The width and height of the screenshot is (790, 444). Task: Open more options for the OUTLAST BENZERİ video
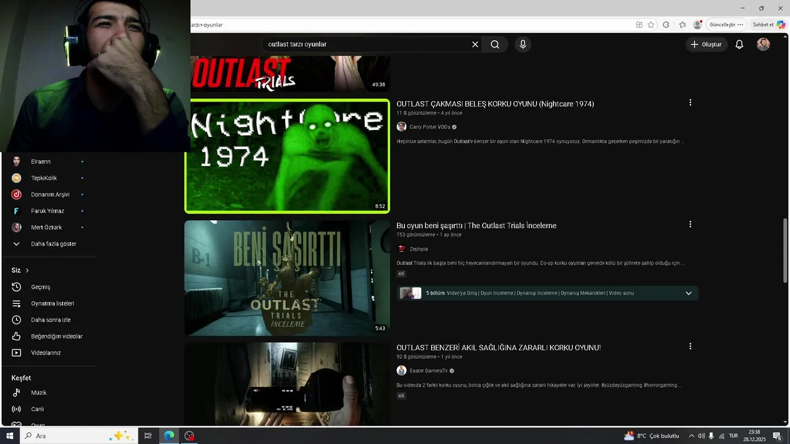point(690,347)
